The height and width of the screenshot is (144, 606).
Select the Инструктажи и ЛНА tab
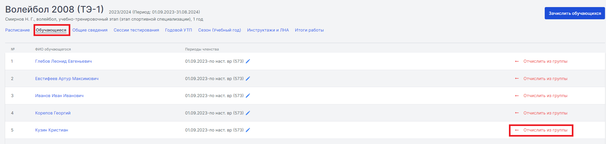point(268,30)
